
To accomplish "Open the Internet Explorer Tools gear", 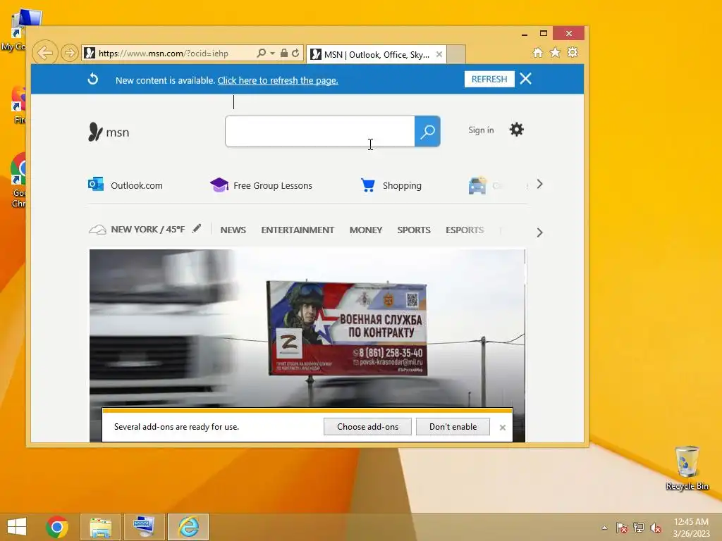I will pyautogui.click(x=573, y=52).
